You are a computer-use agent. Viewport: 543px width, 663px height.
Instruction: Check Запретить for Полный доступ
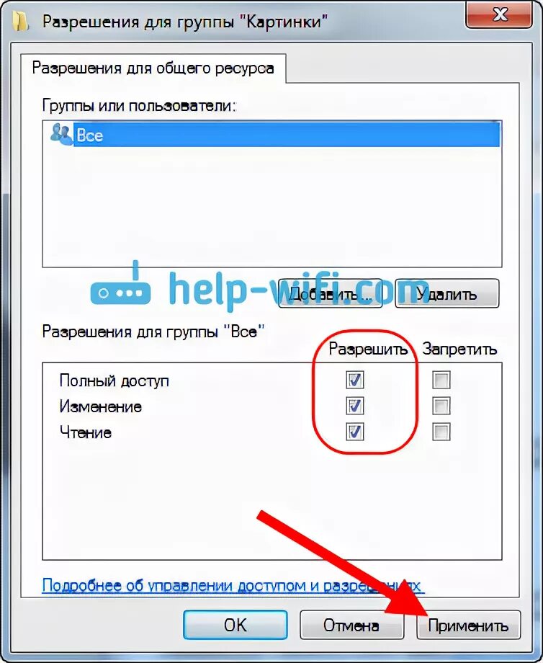pos(441,380)
